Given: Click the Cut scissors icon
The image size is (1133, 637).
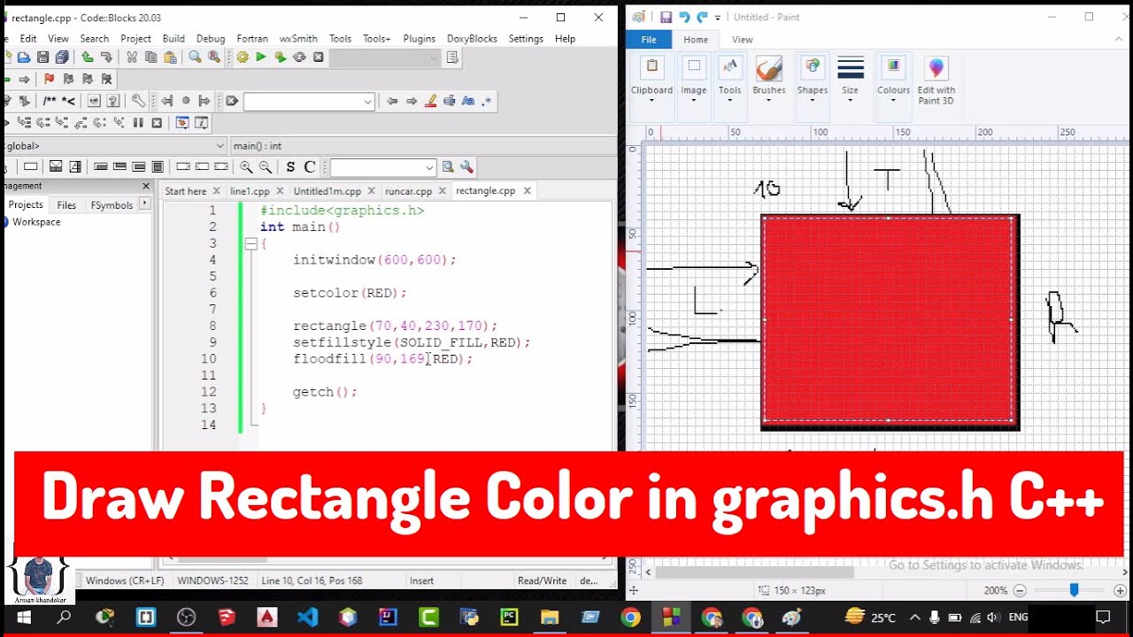Looking at the screenshot, I should [132, 58].
